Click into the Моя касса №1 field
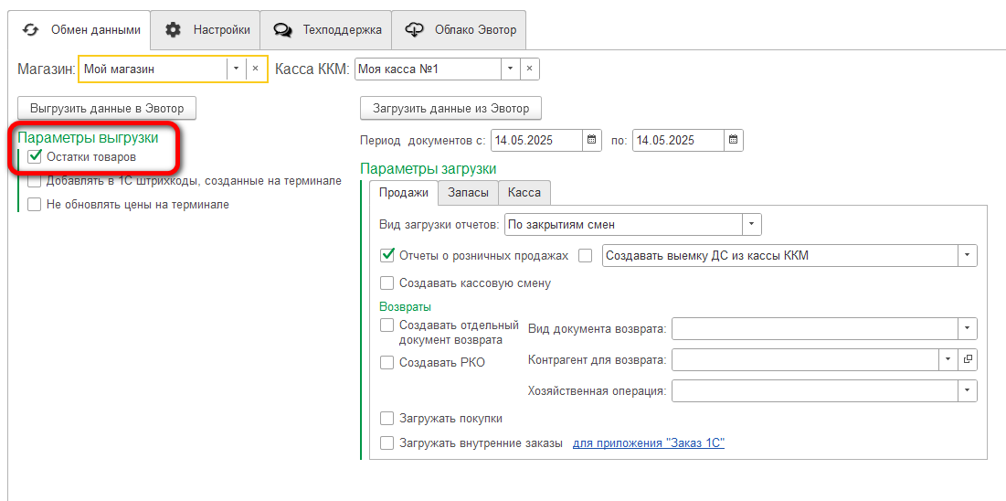The image size is (1006, 501). [x=428, y=69]
